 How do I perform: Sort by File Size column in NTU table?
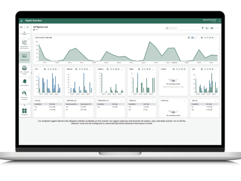click(x=53, y=104)
